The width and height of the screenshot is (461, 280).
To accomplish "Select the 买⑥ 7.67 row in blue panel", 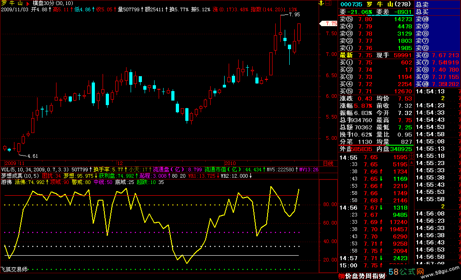I will click(x=437, y=55).
